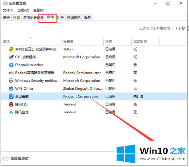The width and height of the screenshot is (189, 167).
Task: Click the sort arrow above 名称 column
Action: tap(30, 38)
